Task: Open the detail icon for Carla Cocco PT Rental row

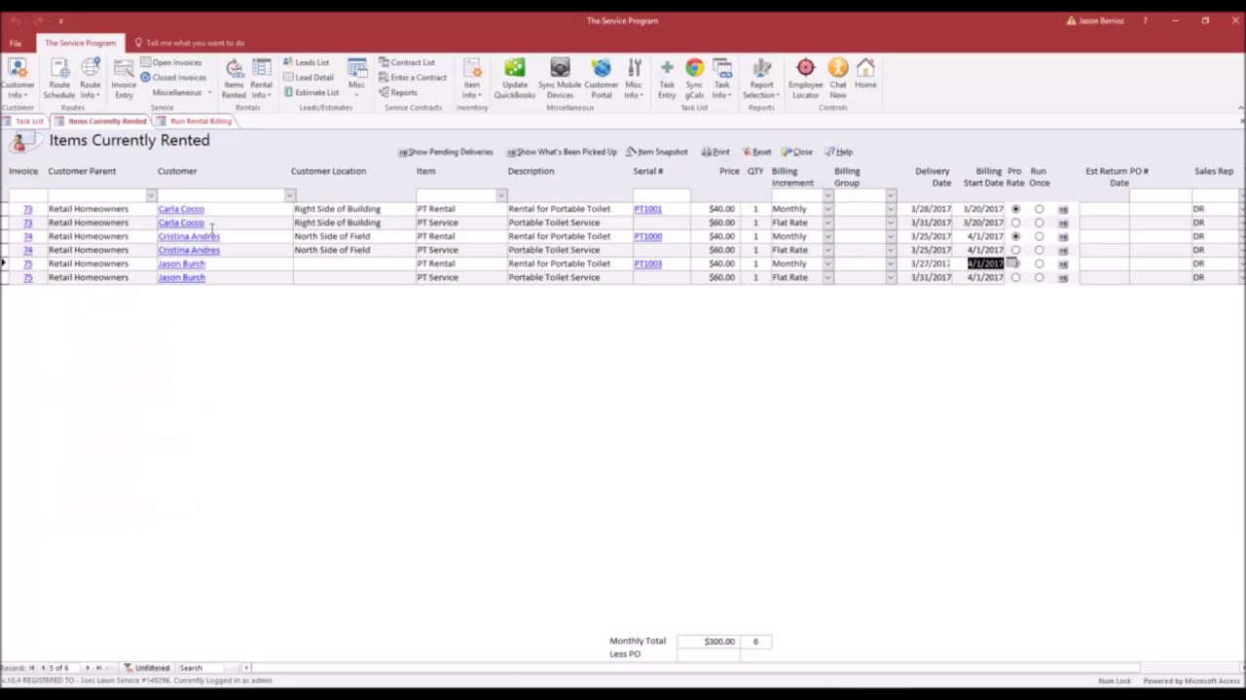Action: coord(1063,209)
